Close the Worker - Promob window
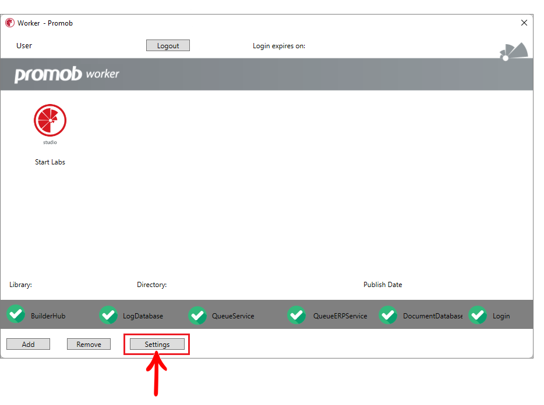 click(524, 23)
